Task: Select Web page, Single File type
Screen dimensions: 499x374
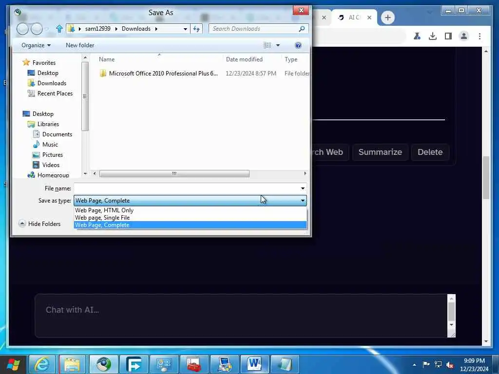Action: tap(190, 218)
